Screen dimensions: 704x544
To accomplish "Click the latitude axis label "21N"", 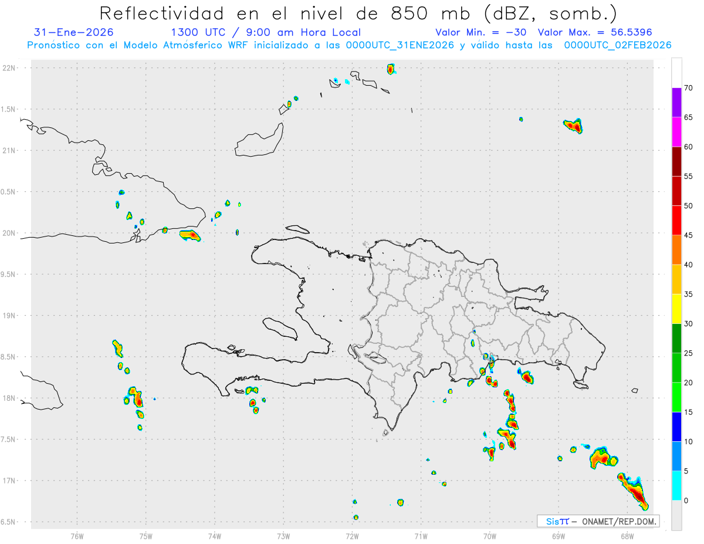I will [10, 150].
